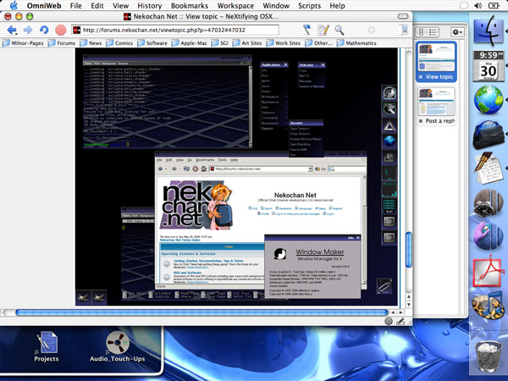Open the SGI bookmark folder
Viewport: 508px width, 381px height.
(219, 43)
